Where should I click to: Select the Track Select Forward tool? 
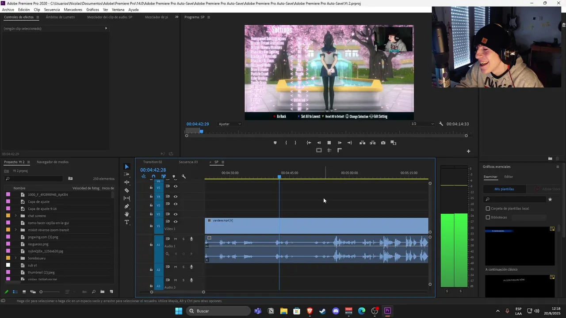pos(127,174)
